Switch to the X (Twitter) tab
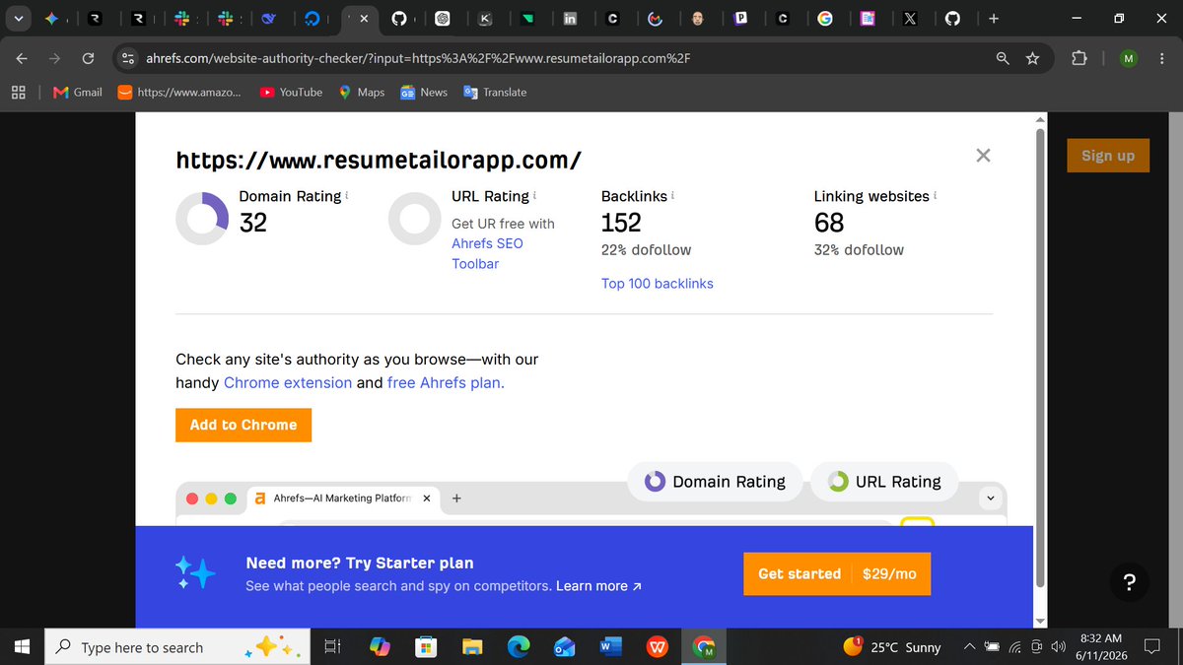The image size is (1183, 665). (x=908, y=18)
